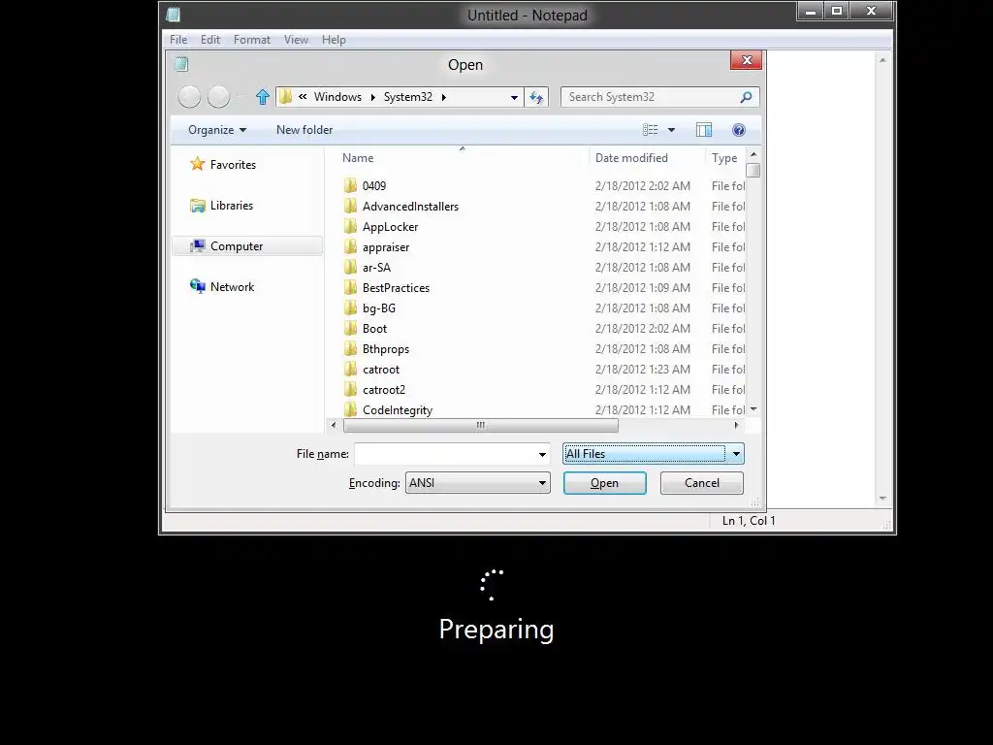Viewport: 993px width, 745px height.
Task: Open the View menu in Notepad
Action: (296, 39)
